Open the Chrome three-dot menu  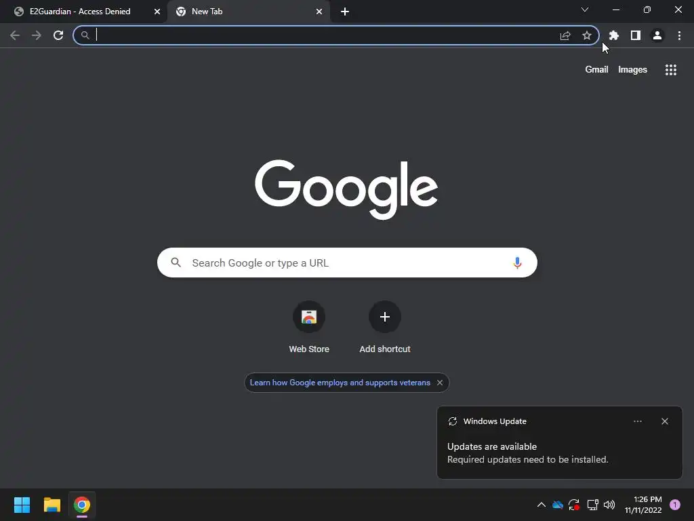pyautogui.click(x=679, y=35)
